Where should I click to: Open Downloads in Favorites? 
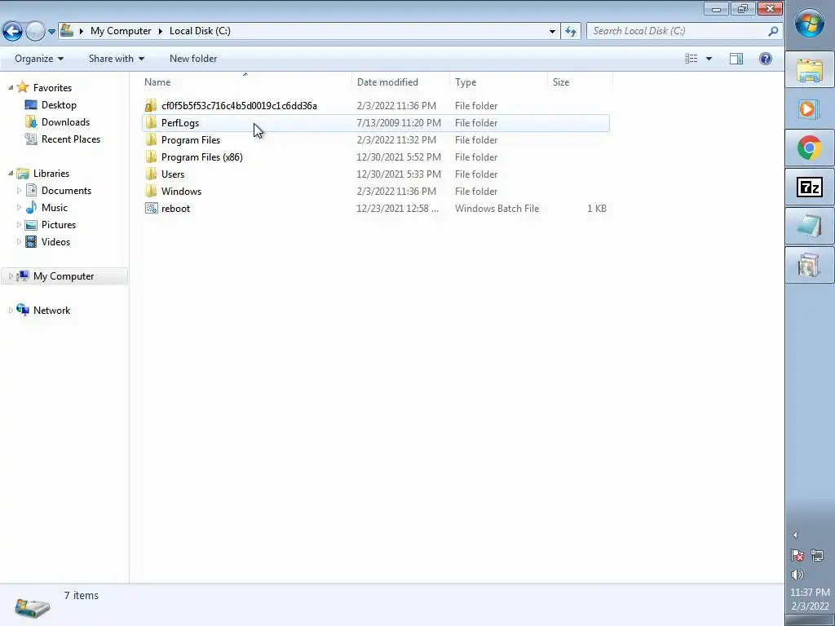65,122
